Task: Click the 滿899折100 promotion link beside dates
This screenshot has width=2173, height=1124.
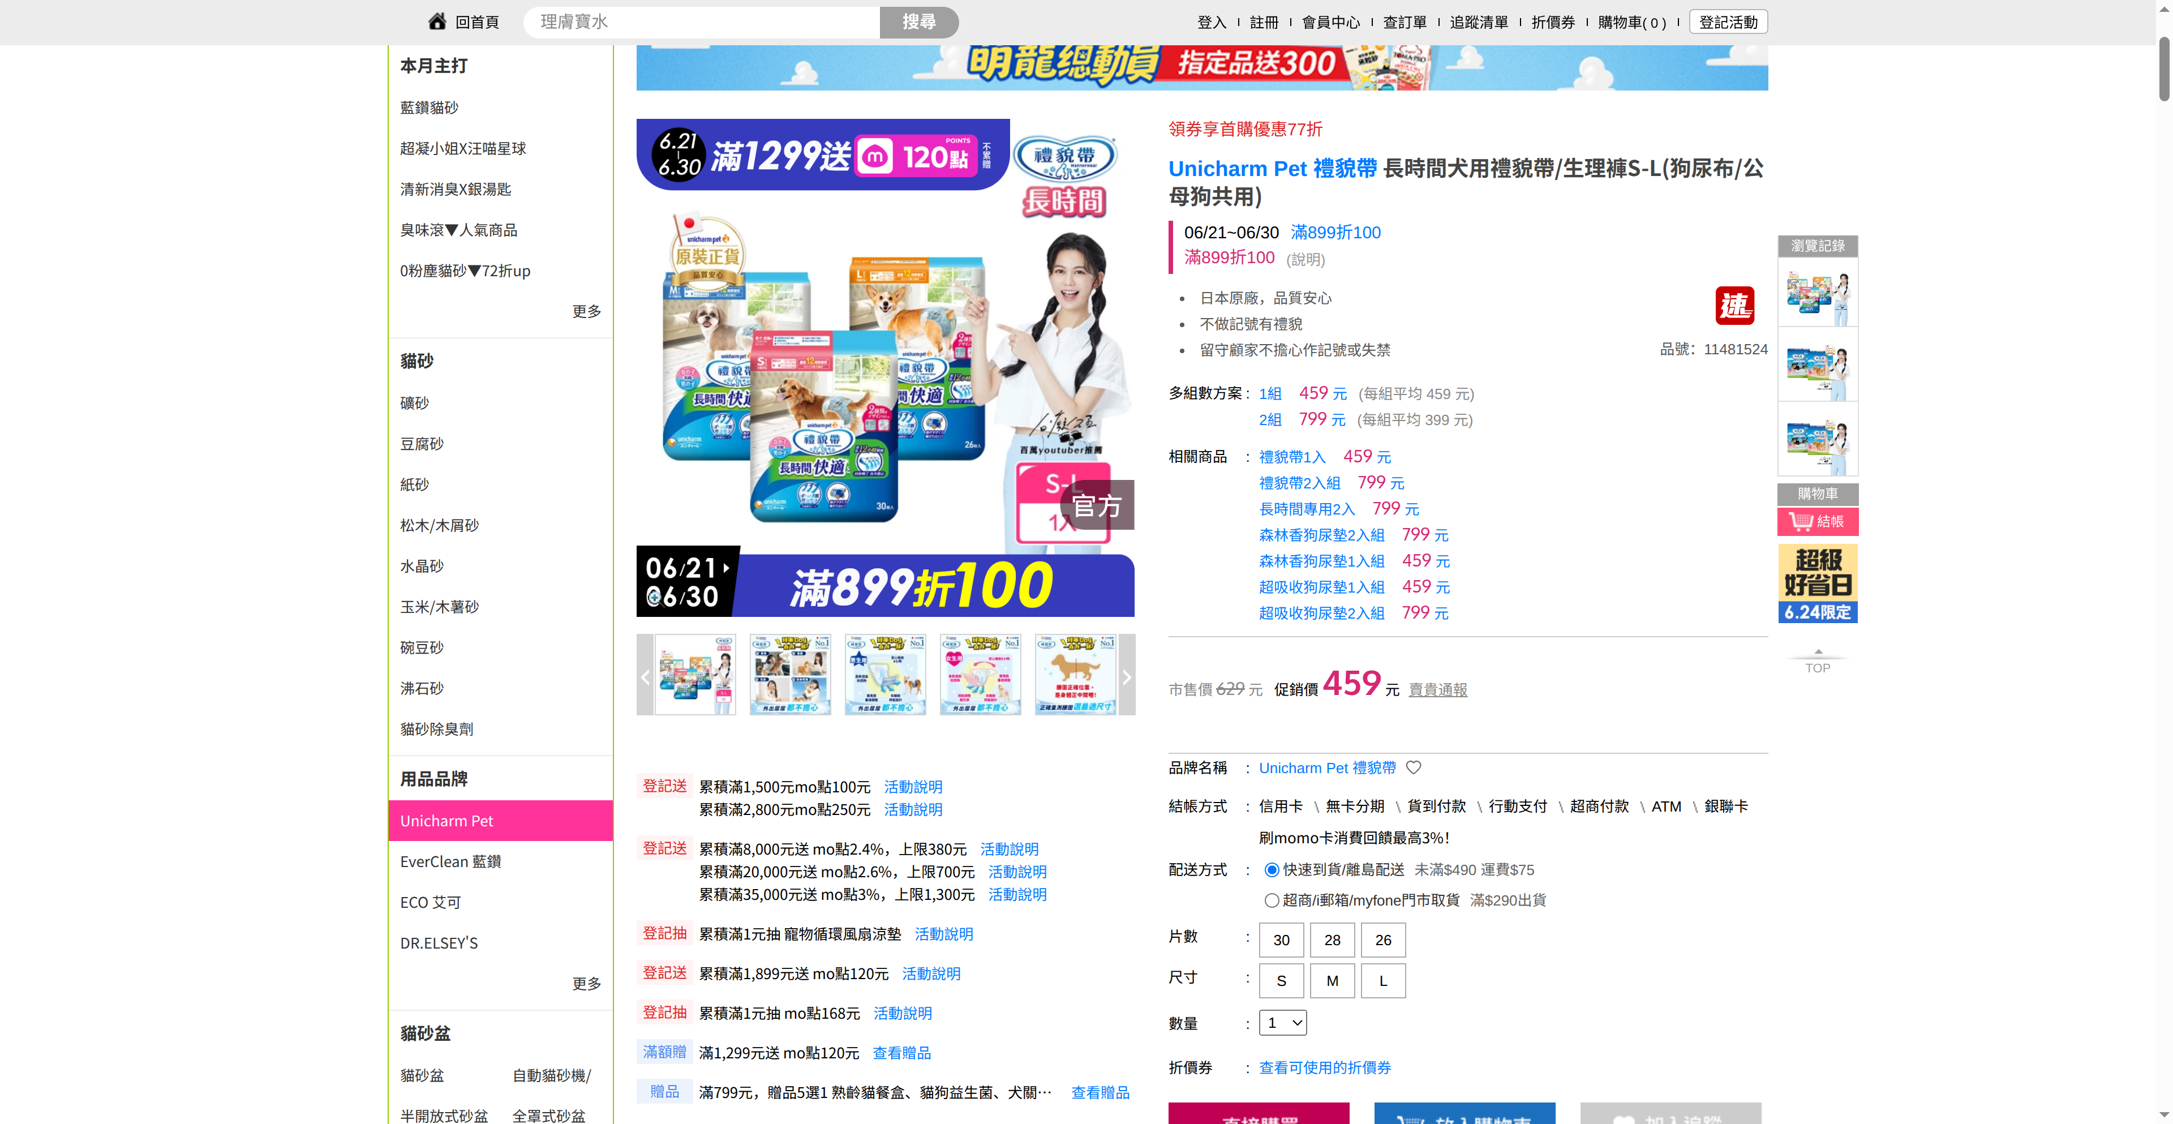Action: [1335, 232]
